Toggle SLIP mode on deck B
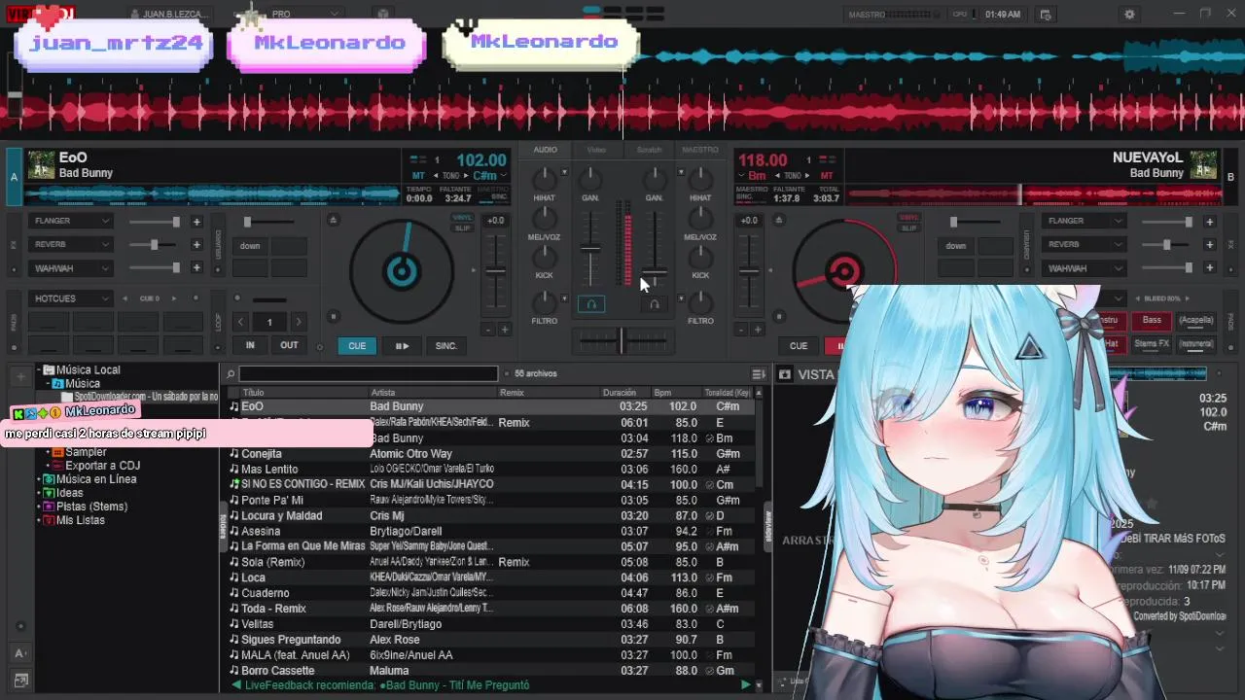The image size is (1245, 700). coord(908,228)
